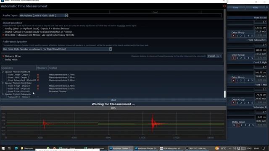Open network settings globe icon in tray
The image size is (269, 151).
[238, 148]
